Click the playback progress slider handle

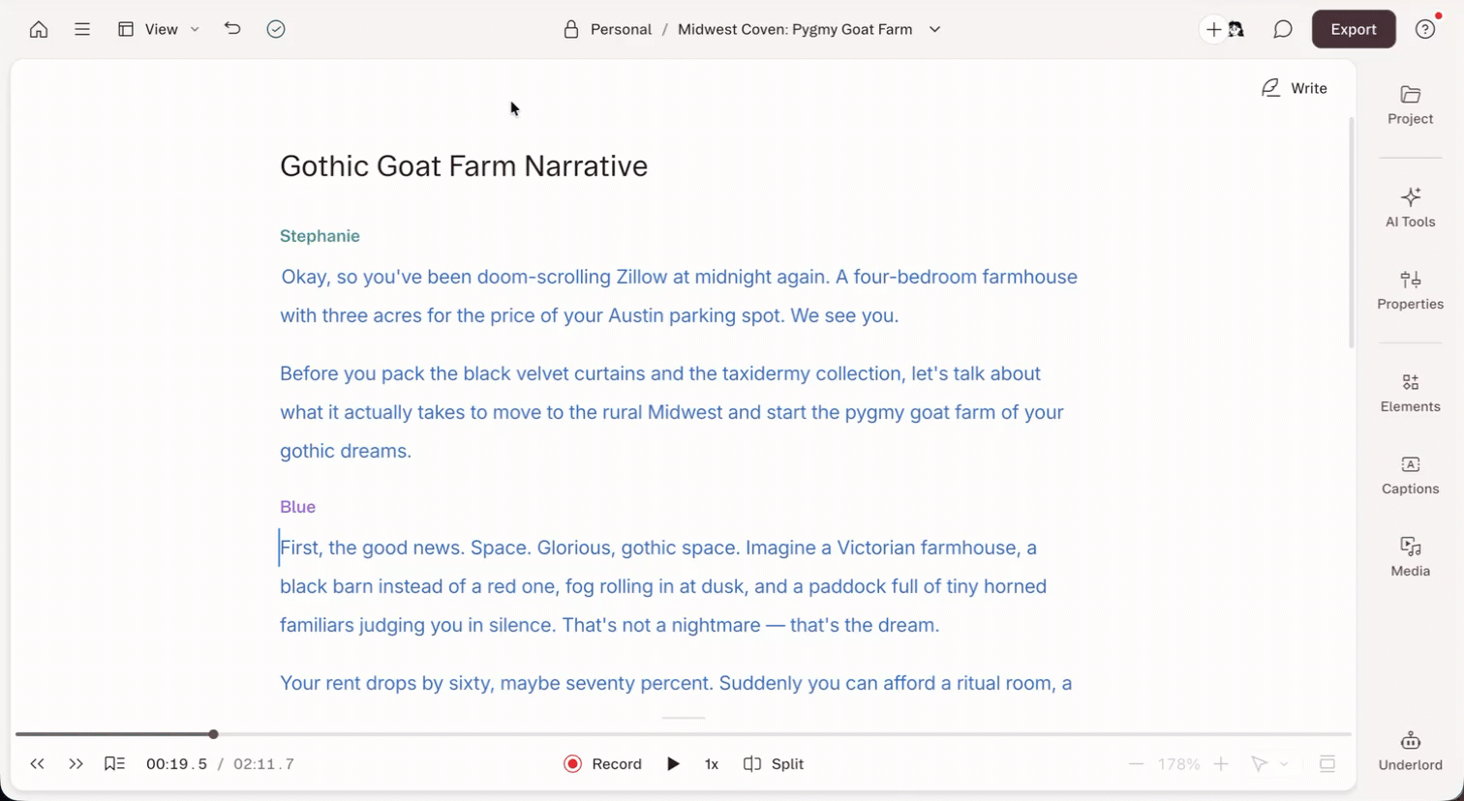(213, 734)
